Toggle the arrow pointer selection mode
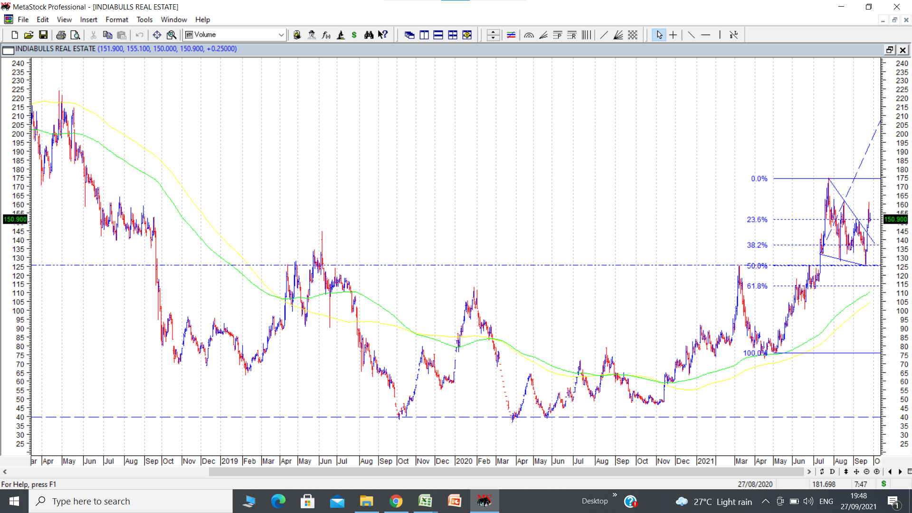912x513 pixels. (x=659, y=35)
